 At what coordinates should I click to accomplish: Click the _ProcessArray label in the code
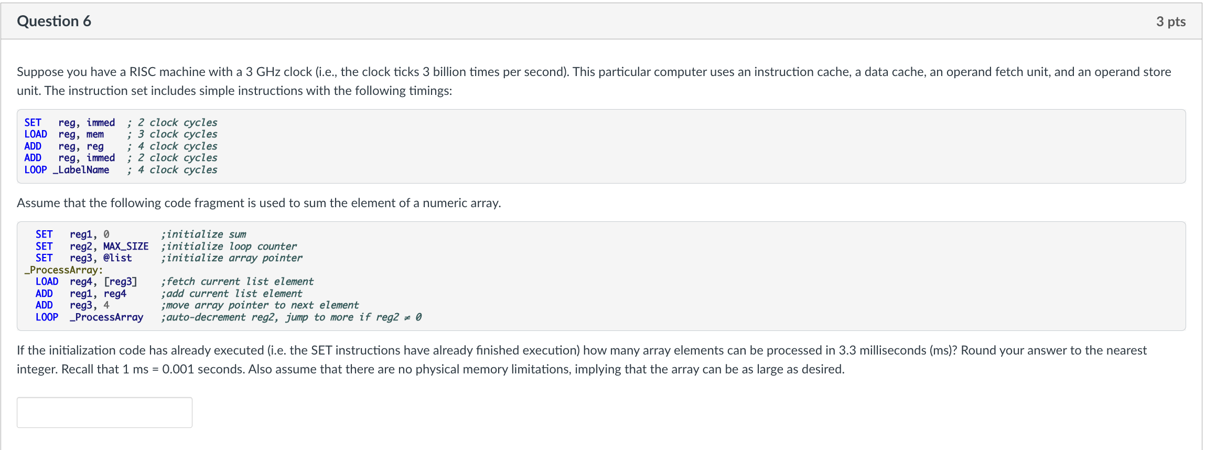(x=63, y=270)
